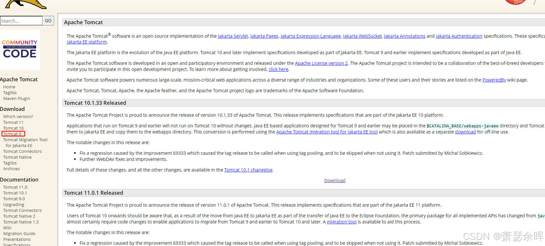The image size is (545, 246).
Task: Open the Specifications sidebar link
Action: (x=17, y=244)
